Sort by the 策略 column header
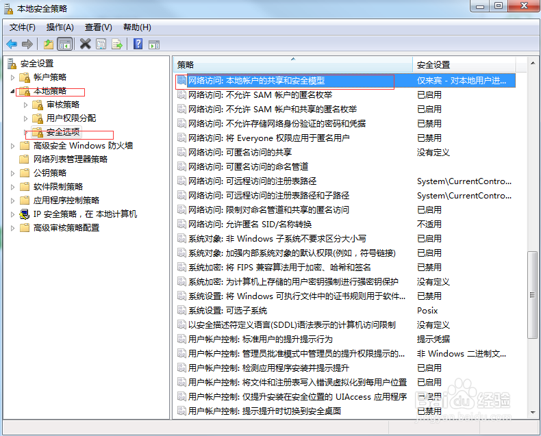Image resolution: width=541 pixels, height=436 pixels. [x=293, y=64]
